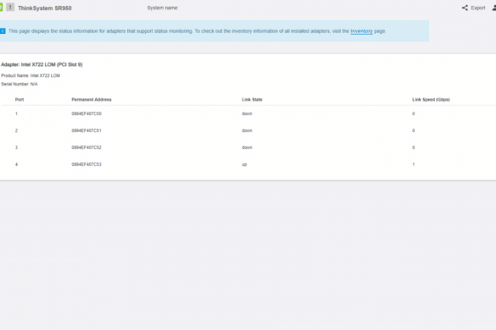Click the Link State column header

(252, 100)
